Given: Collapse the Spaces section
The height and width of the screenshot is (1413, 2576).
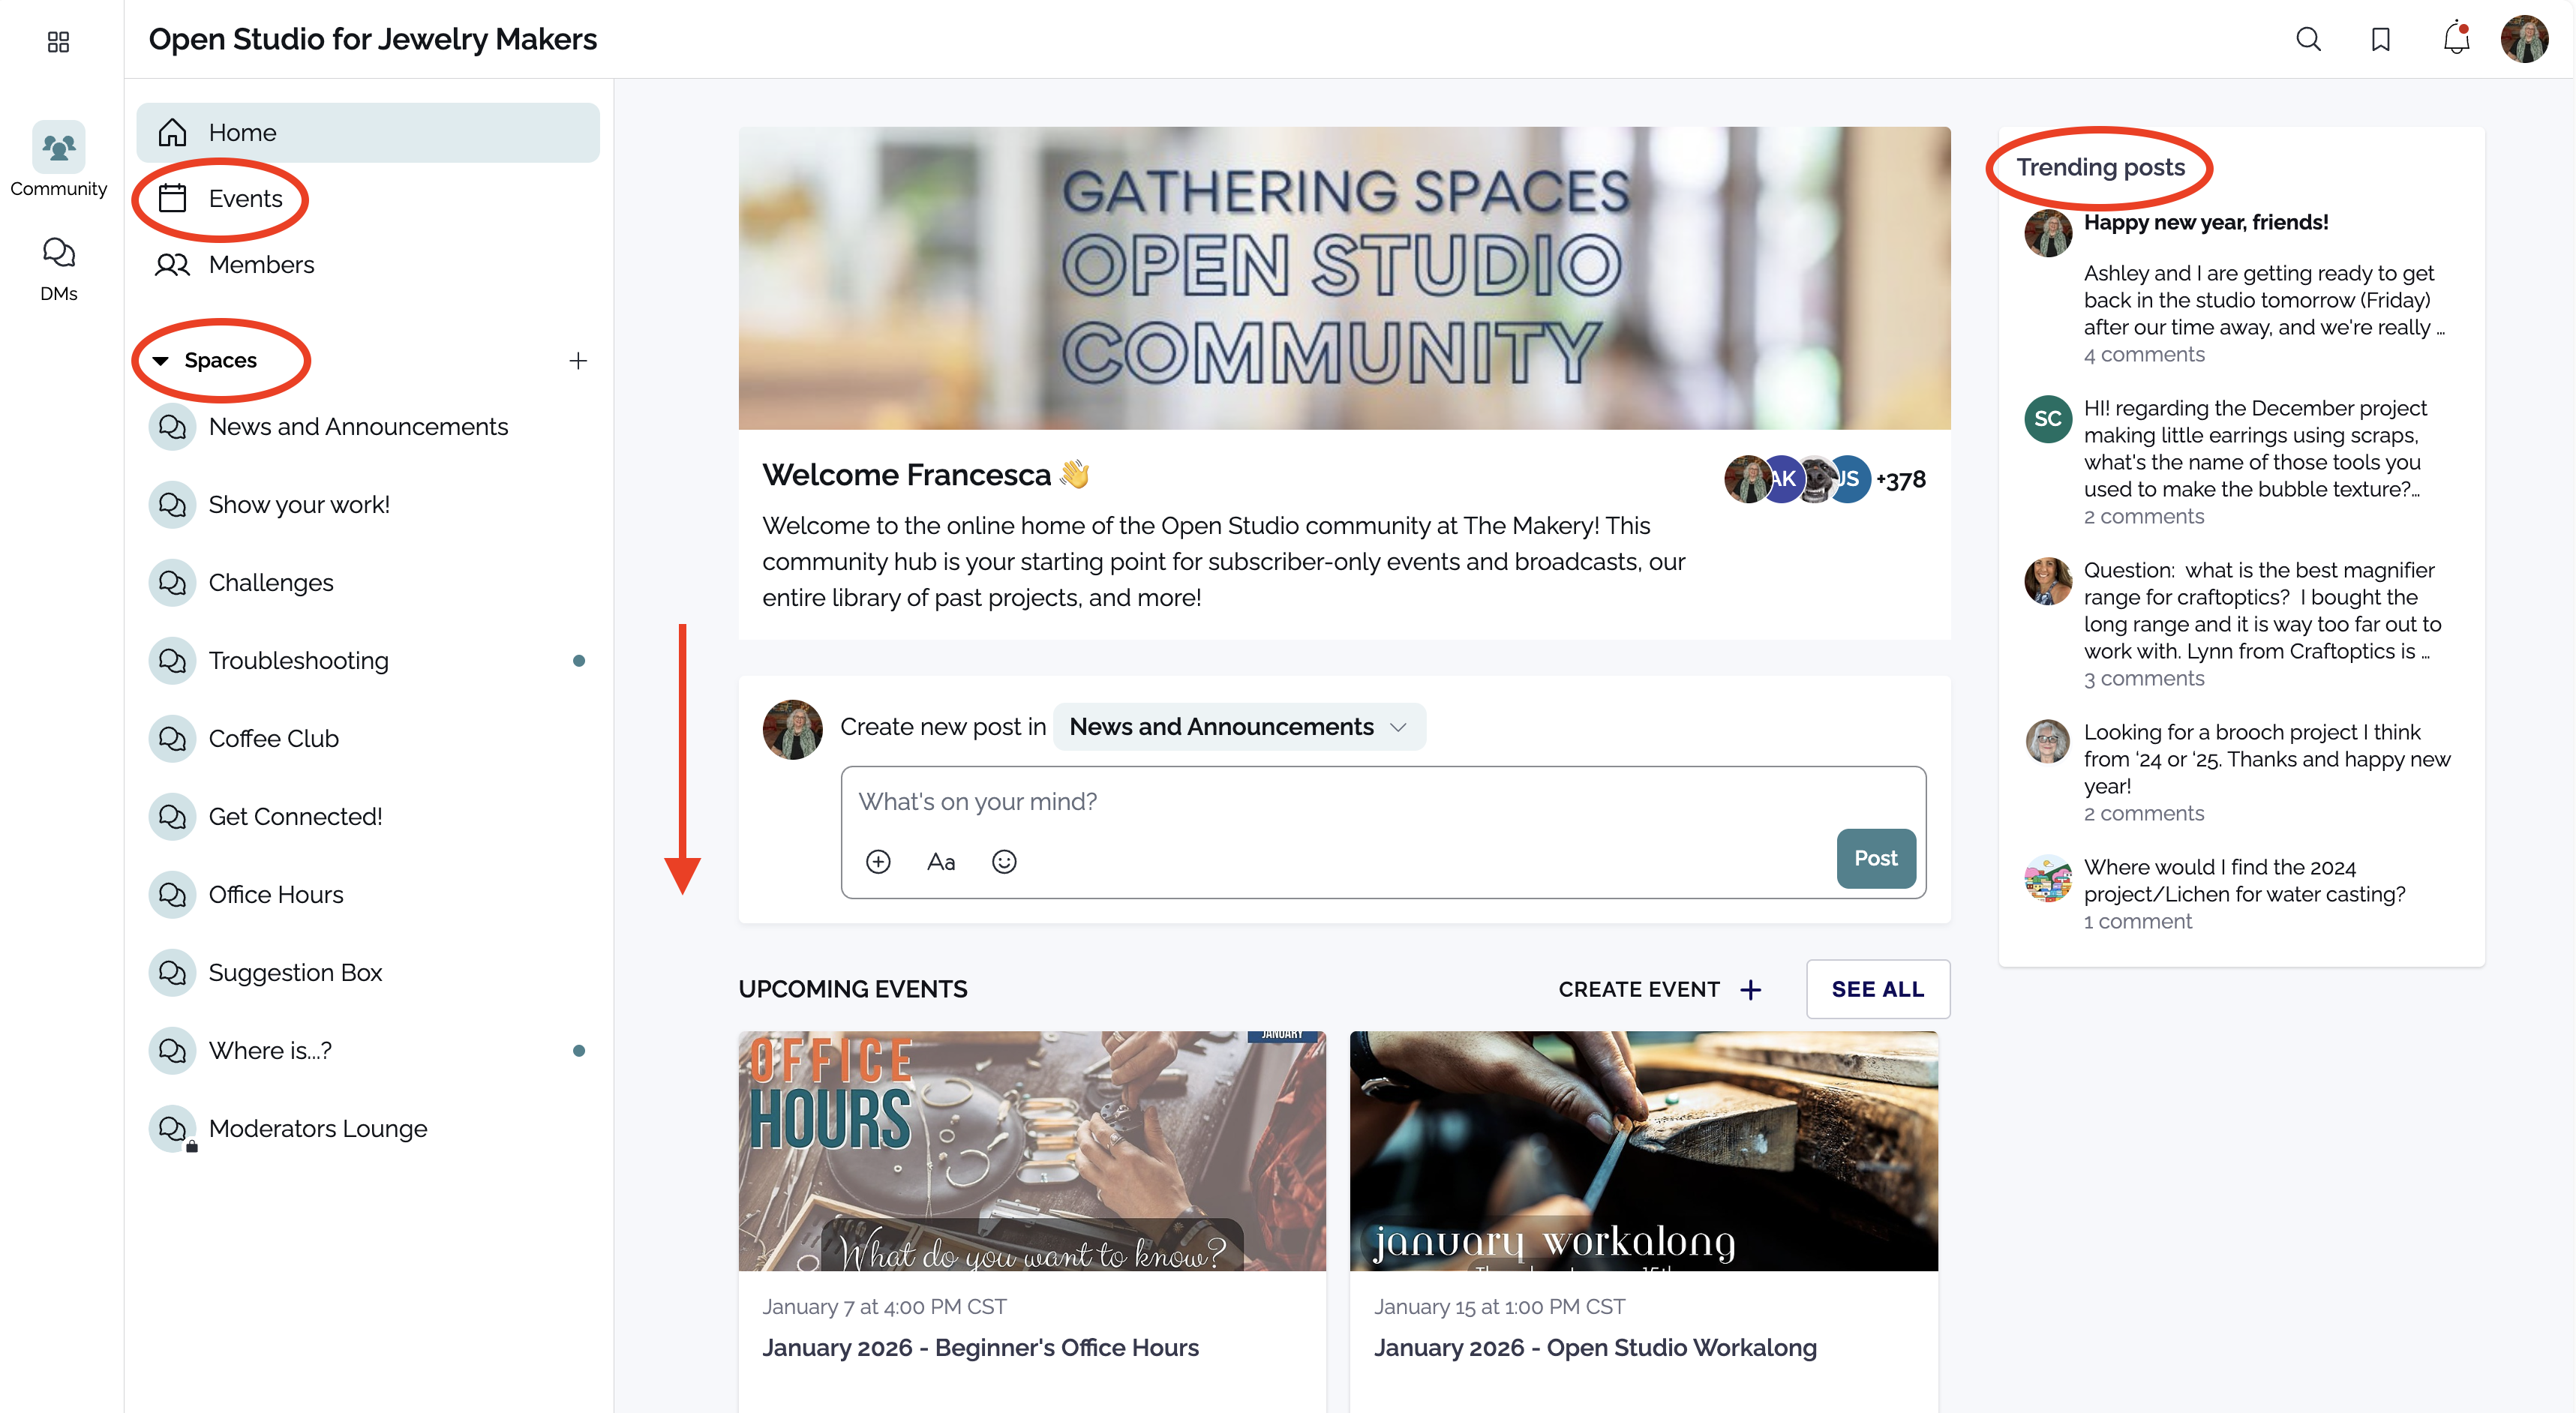Looking at the screenshot, I should 160,360.
